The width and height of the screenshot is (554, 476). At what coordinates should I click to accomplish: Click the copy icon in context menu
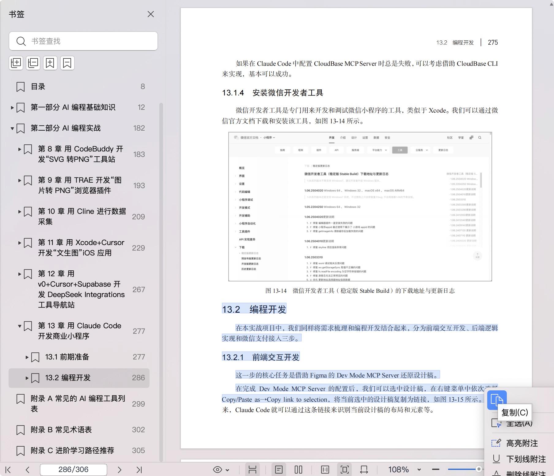coord(497,400)
